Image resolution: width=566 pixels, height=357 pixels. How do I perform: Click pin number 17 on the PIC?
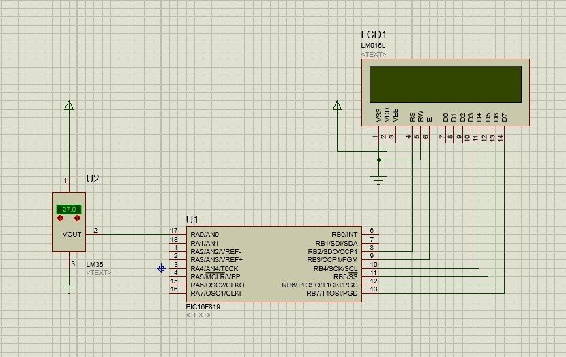(x=174, y=231)
